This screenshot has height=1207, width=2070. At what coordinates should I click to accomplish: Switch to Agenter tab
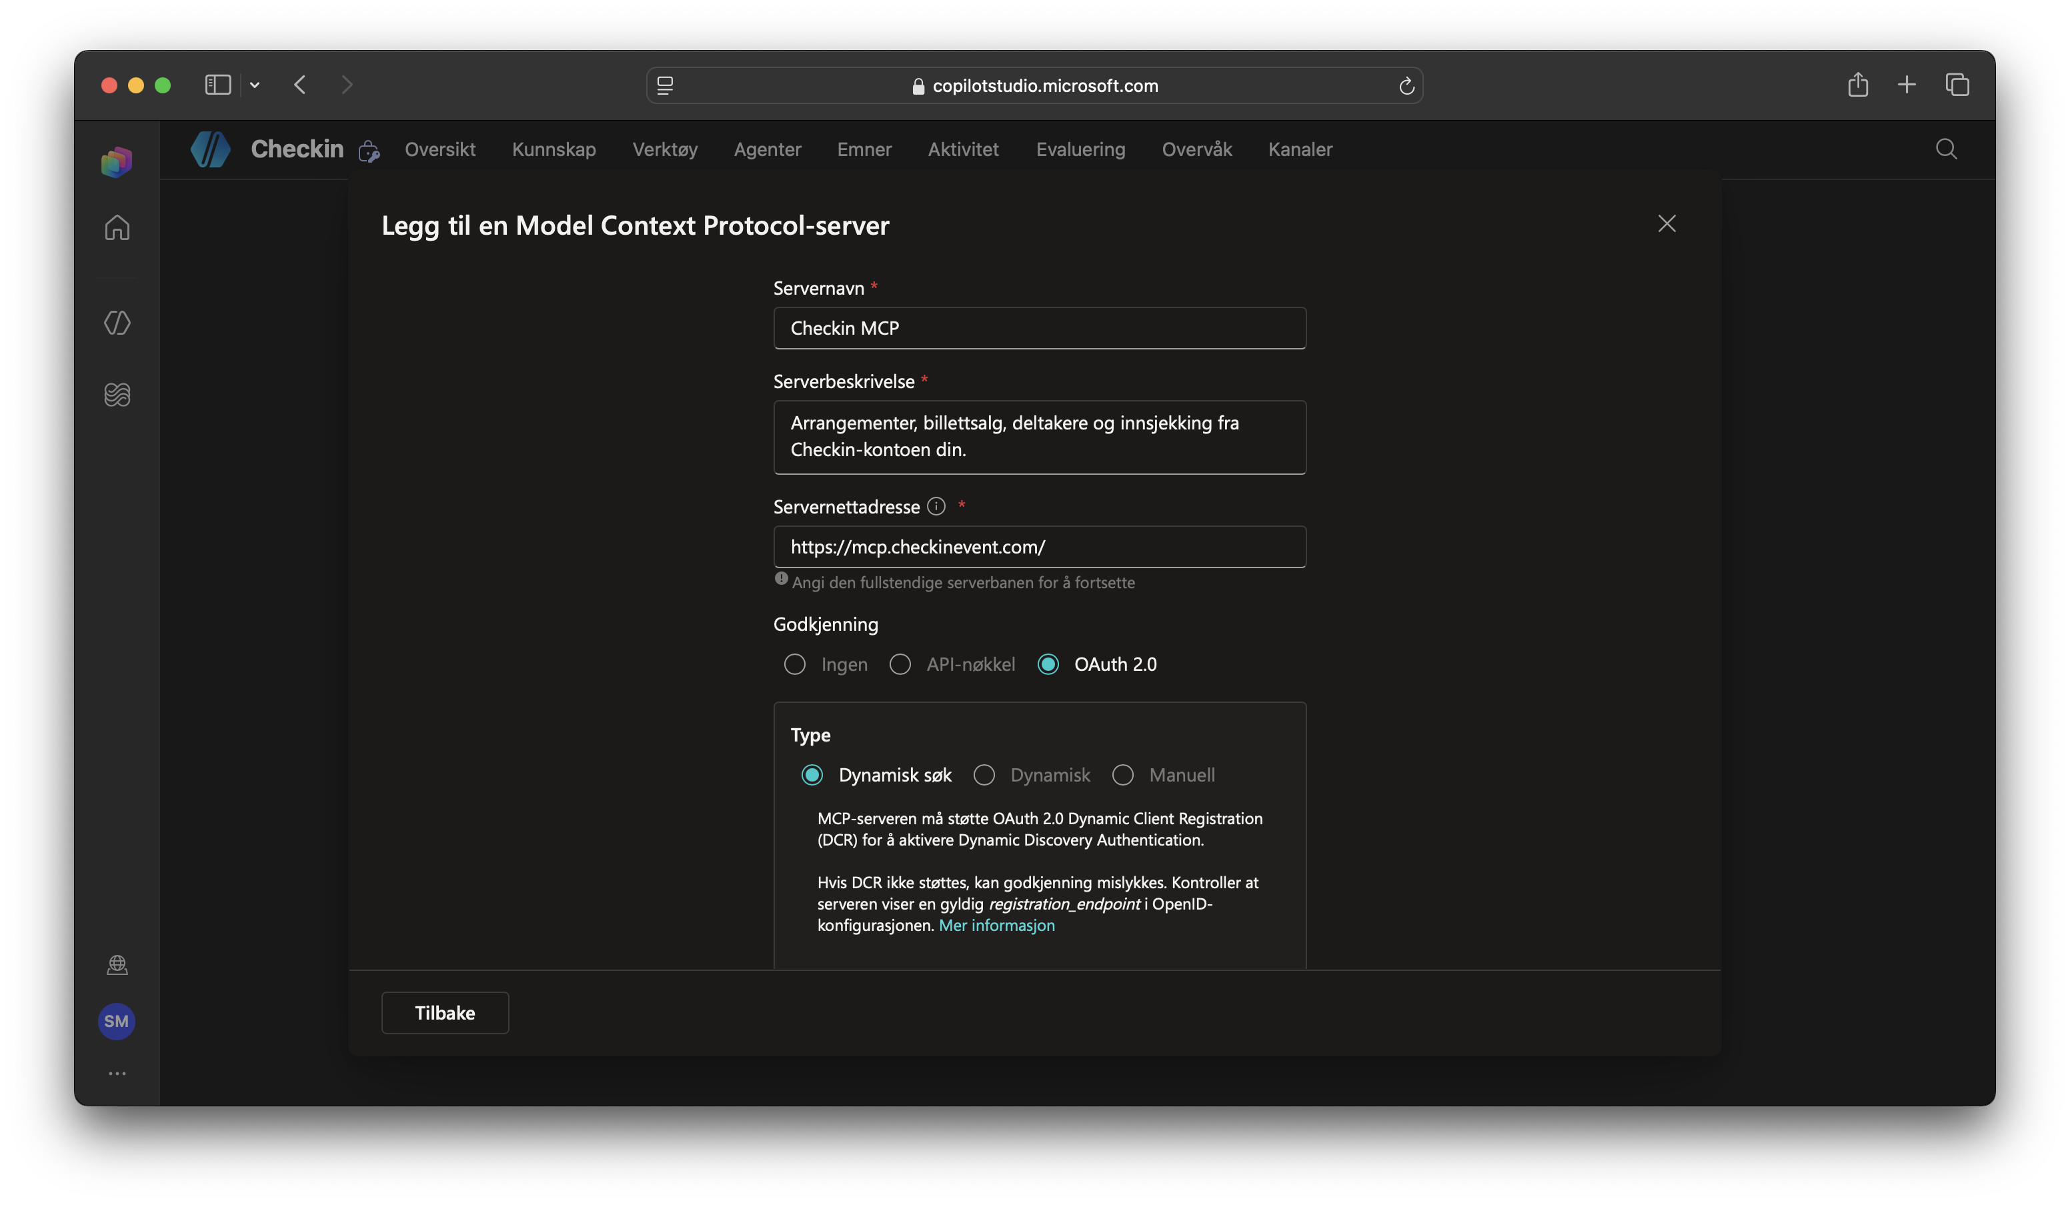click(767, 149)
